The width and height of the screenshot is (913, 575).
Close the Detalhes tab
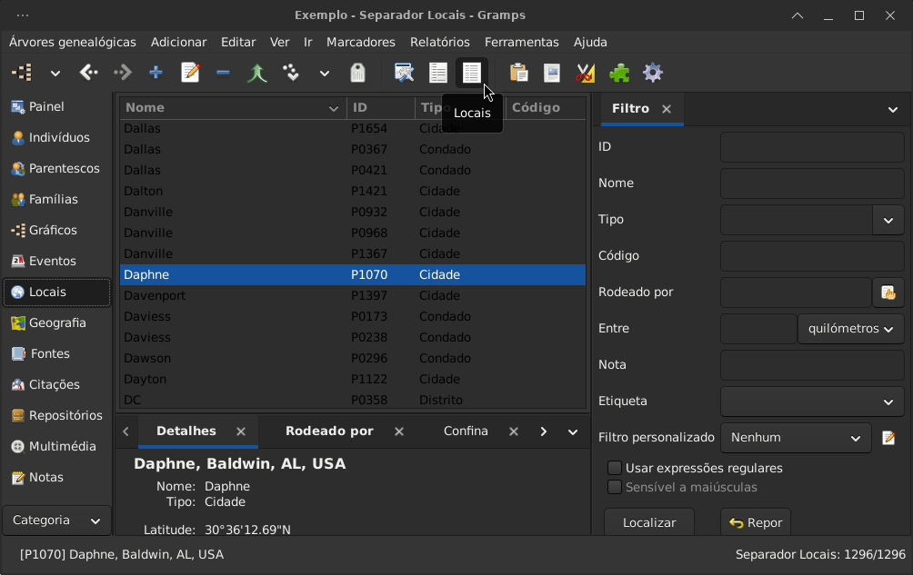[241, 431]
